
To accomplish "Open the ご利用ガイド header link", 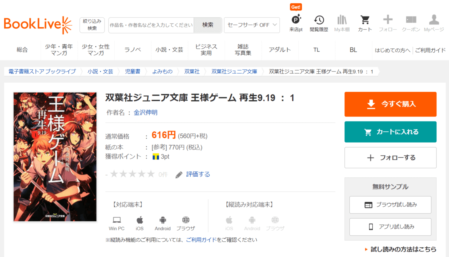I will click(430, 50).
